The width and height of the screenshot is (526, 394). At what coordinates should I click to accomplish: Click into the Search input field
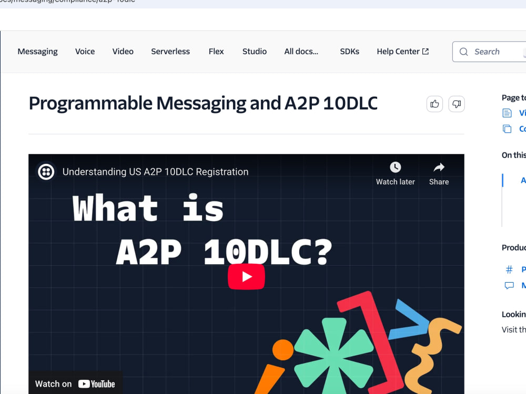[x=490, y=51]
